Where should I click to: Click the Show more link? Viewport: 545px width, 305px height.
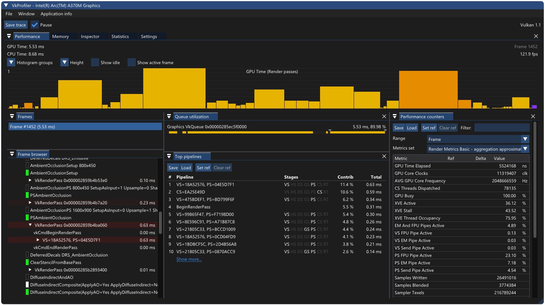pos(189,259)
